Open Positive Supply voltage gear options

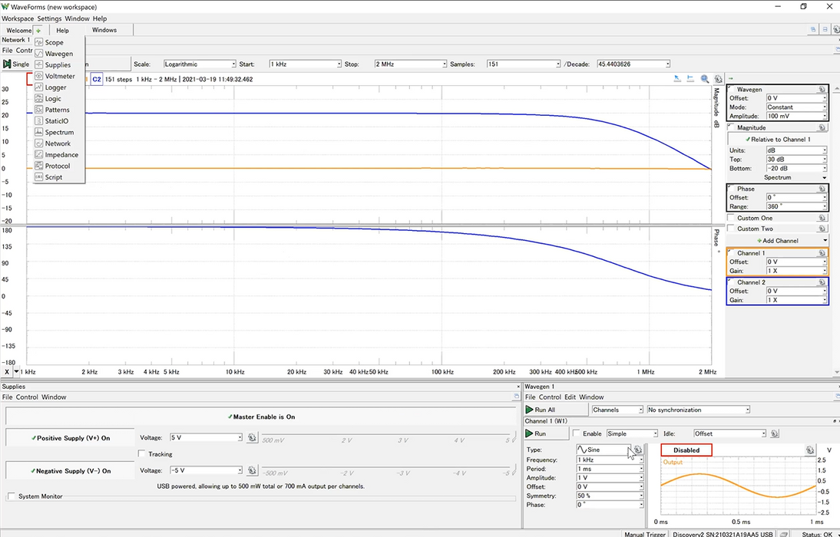pos(252,437)
